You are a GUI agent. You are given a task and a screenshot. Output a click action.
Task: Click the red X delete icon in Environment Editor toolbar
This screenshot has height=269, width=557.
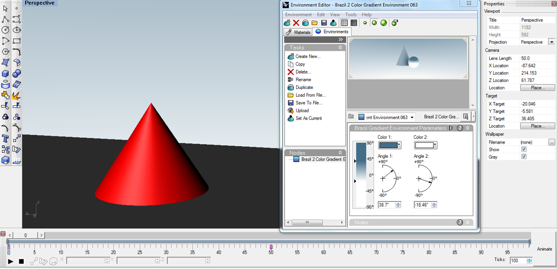pyautogui.click(x=296, y=23)
